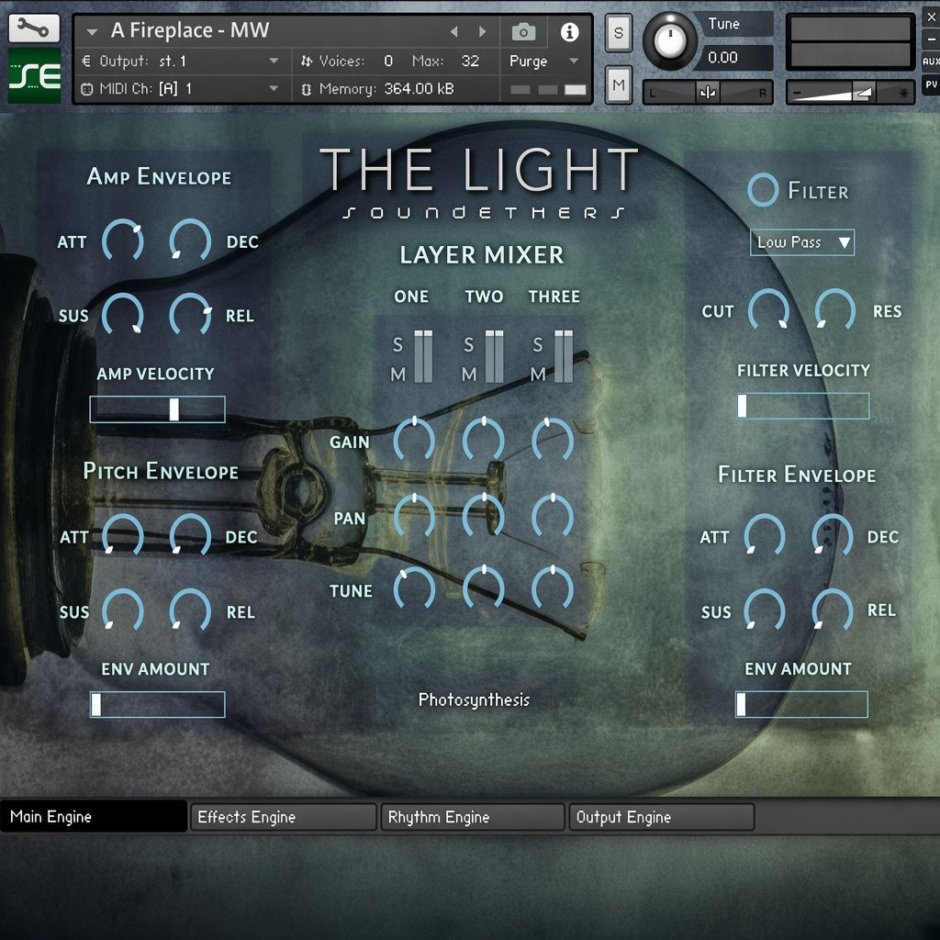940x940 pixels.
Task: Expand the Output st. 1 dropdown
Action: coord(274,61)
